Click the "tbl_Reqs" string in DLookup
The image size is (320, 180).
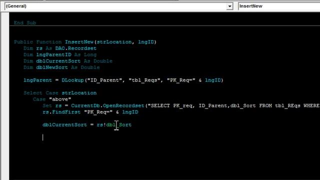[144, 80]
